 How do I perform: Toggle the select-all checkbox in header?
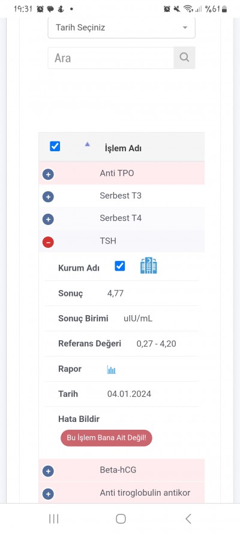[55, 146]
